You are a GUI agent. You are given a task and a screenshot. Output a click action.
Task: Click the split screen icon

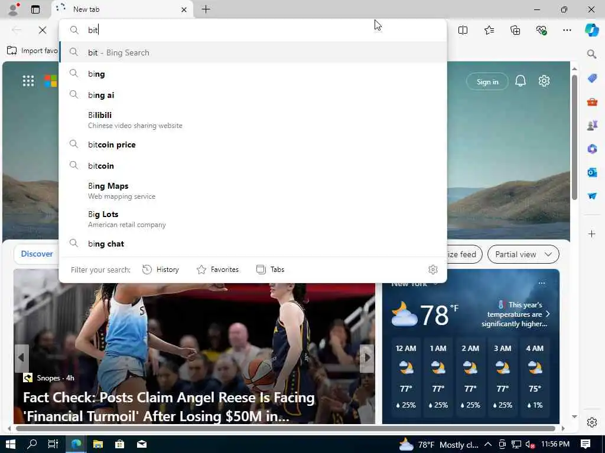point(463,30)
